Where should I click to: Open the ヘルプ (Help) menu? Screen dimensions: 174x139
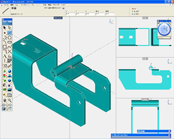pyautogui.click(x=63, y=5)
